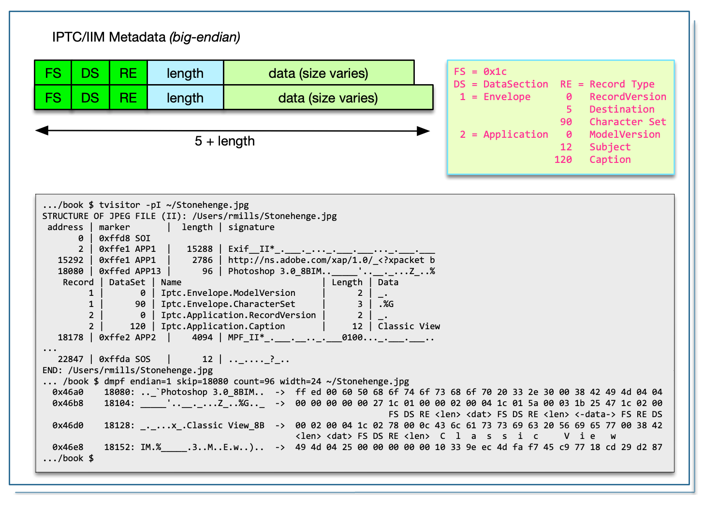This screenshot has height=510, width=704.
Task: Click the "120 Caption" legend entry
Action: pyautogui.click(x=593, y=160)
